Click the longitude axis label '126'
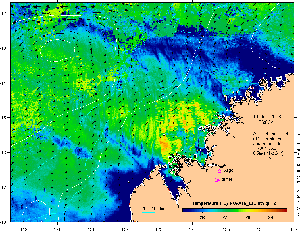 pyautogui.click(x=260, y=229)
